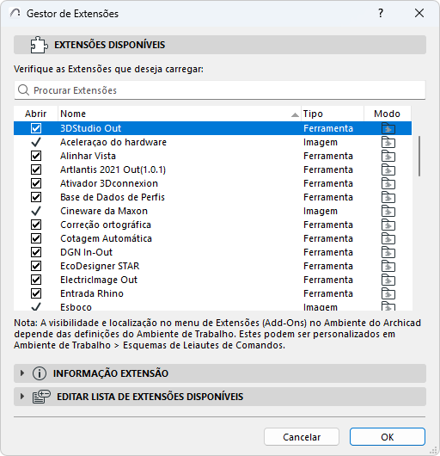The image size is (440, 456).
Task: Click the mode folder icon for Ativador 3Dconnexion
Action: [x=388, y=183]
